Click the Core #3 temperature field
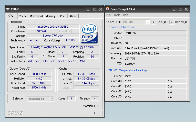This screenshot has width=196, height=122. (145, 97)
